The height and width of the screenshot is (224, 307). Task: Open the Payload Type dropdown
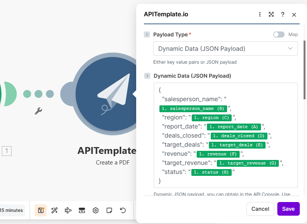(x=225, y=49)
